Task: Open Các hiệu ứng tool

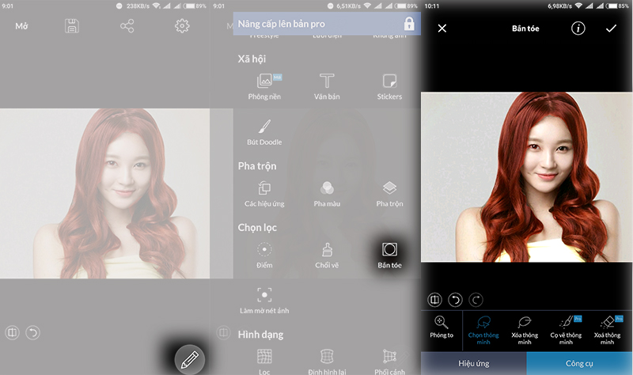Action: tap(264, 194)
